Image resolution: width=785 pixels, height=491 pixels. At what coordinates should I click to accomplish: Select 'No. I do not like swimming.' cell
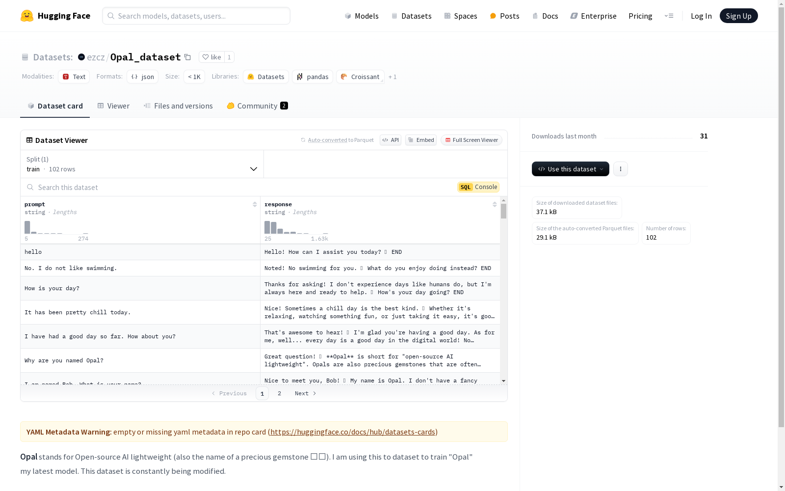(x=140, y=268)
